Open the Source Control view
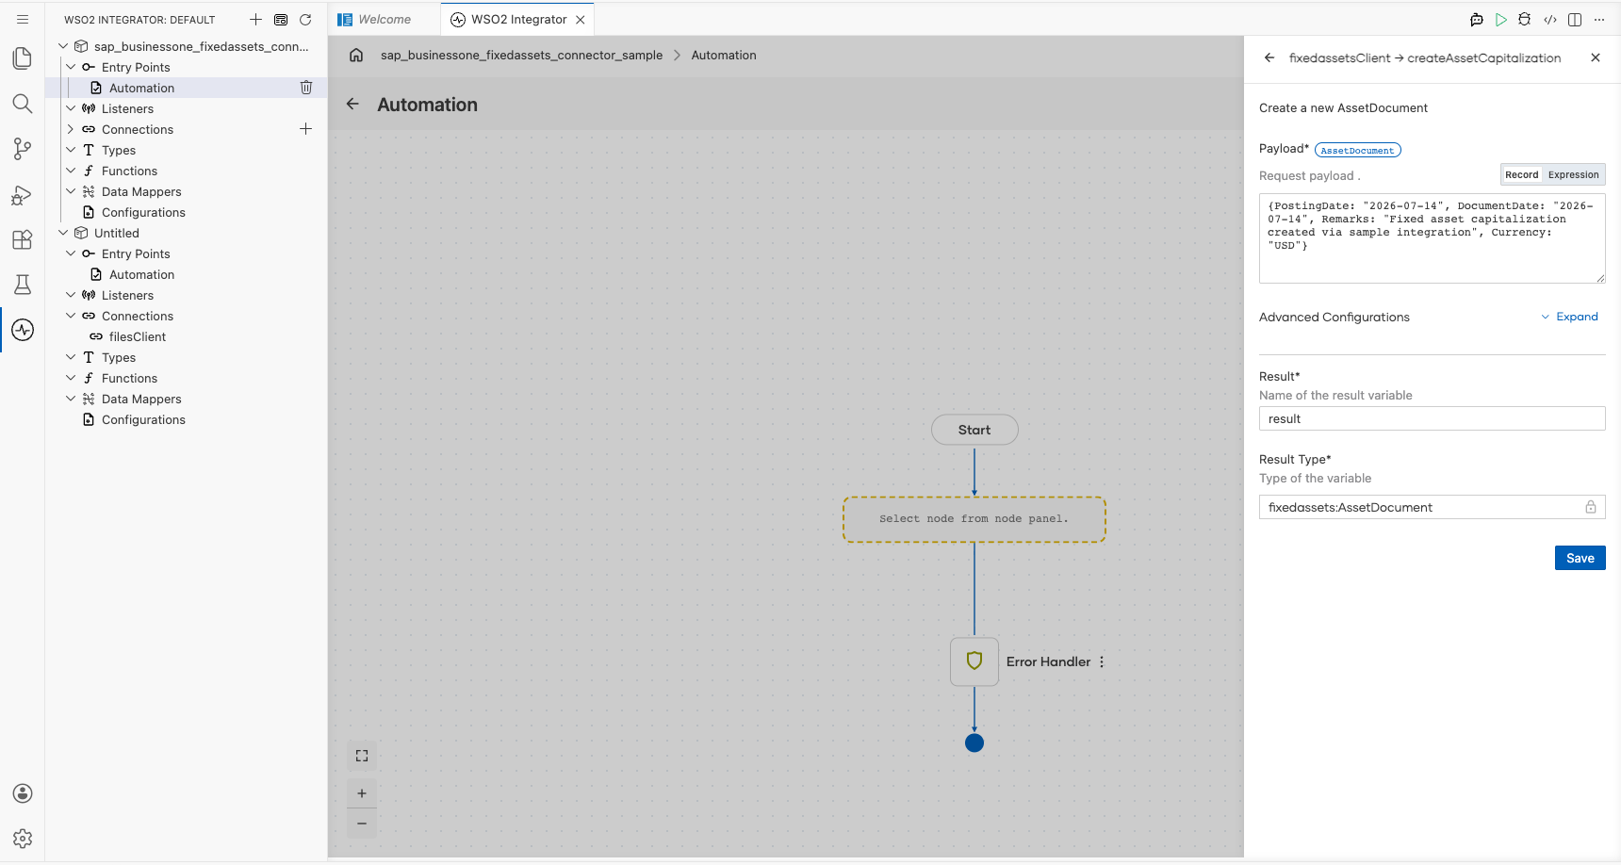 click(23, 149)
